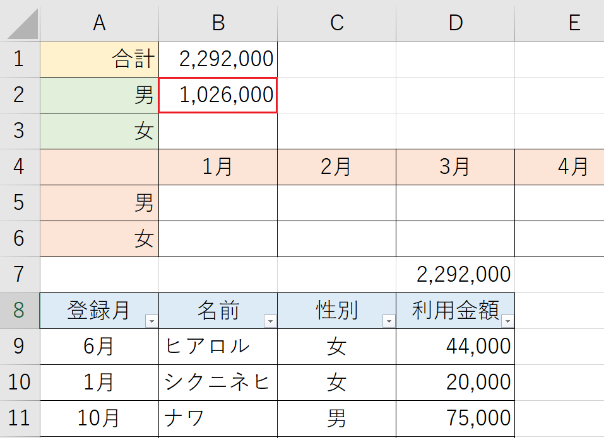
Task: Click the 女 label in row 6
Action: click(99, 238)
